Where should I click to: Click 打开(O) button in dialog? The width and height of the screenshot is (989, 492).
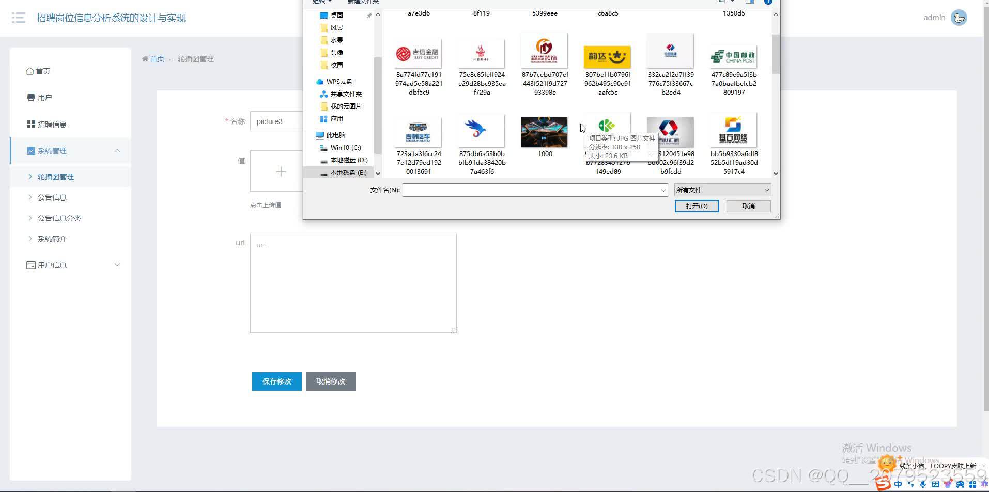(697, 206)
